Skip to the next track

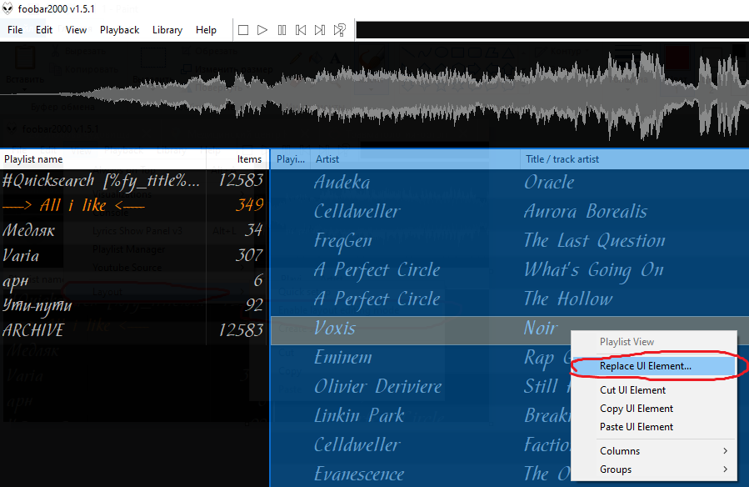320,30
